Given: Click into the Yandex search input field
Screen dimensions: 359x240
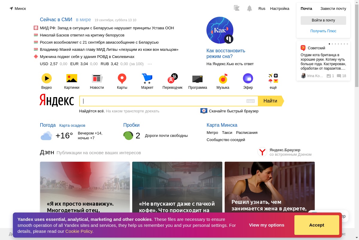Looking at the screenshot, I should (163, 101).
